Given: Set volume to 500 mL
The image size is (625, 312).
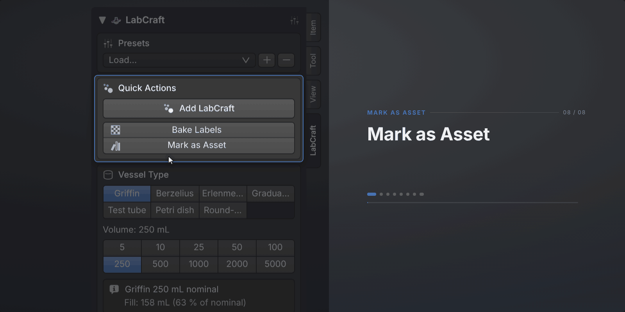Looking at the screenshot, I should (x=161, y=264).
